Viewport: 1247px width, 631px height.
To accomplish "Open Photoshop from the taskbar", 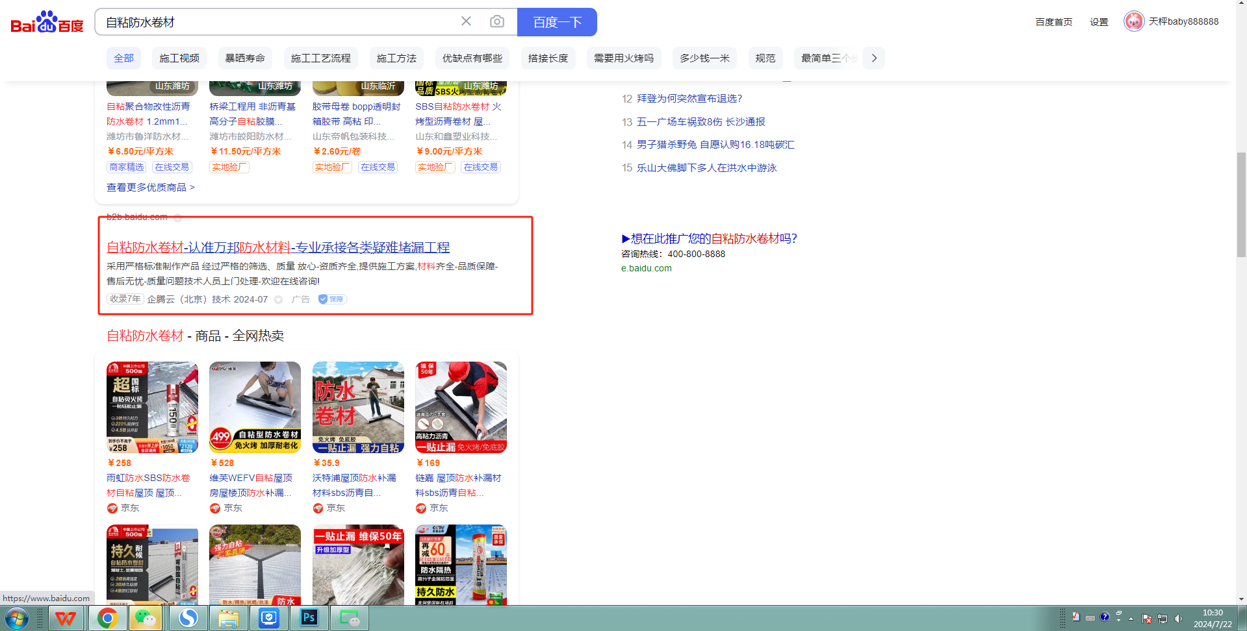I will click(309, 619).
